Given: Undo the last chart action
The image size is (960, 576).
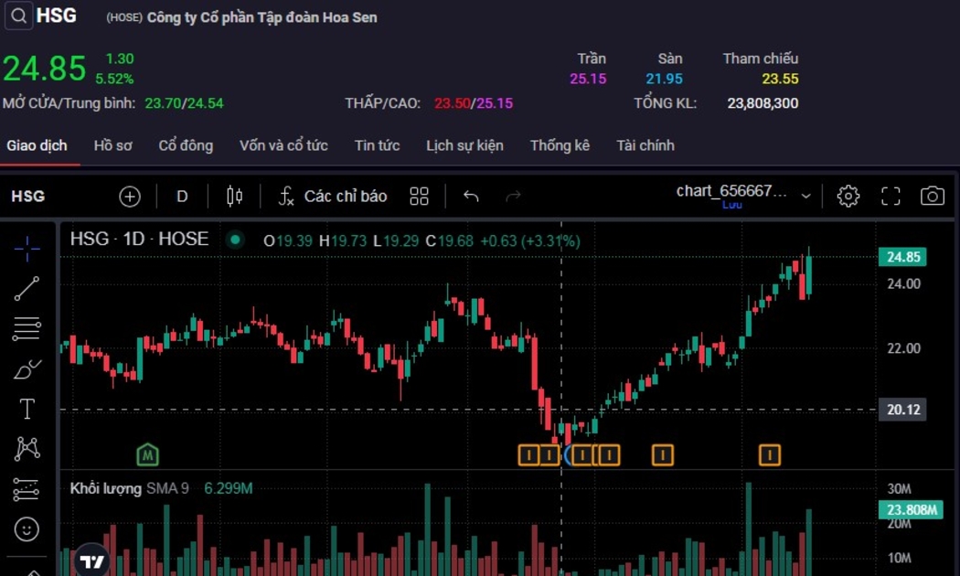Looking at the screenshot, I should (x=471, y=197).
